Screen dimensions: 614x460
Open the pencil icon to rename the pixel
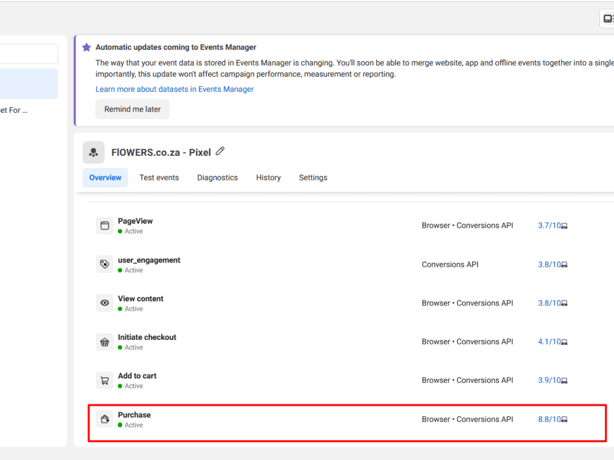(x=220, y=151)
